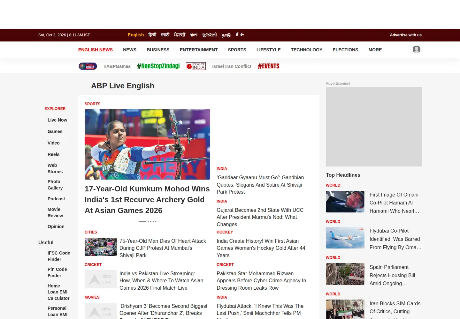Screen dimensions: 460x319
Task: Read the Gujarat UCC article
Action: [260, 217]
